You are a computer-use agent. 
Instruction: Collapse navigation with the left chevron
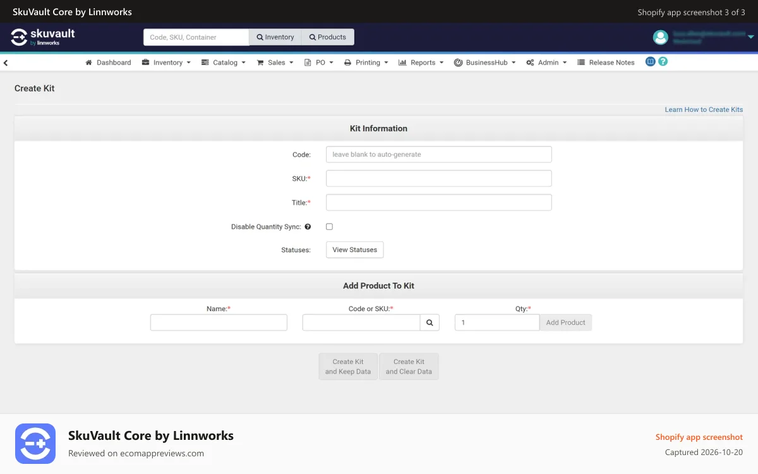(x=6, y=63)
